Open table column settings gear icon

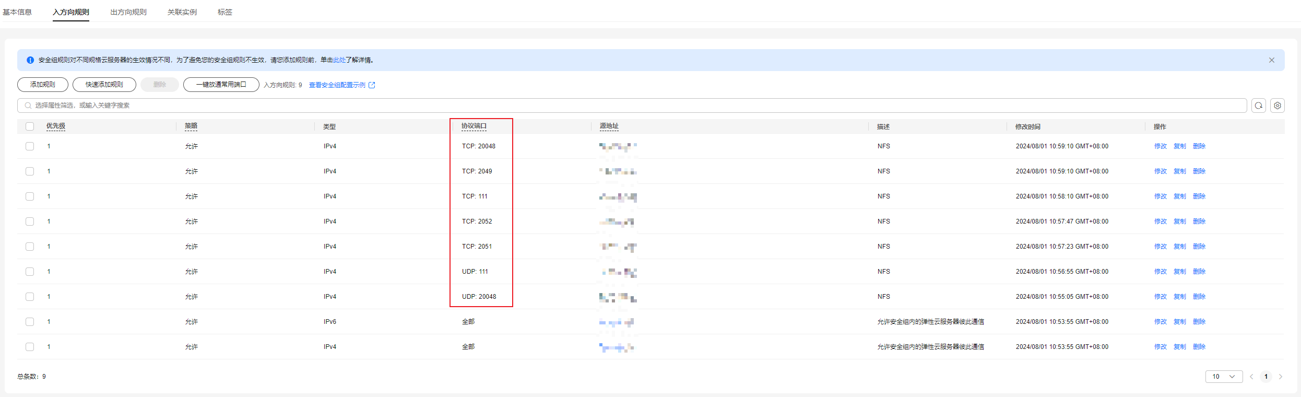pos(1277,106)
